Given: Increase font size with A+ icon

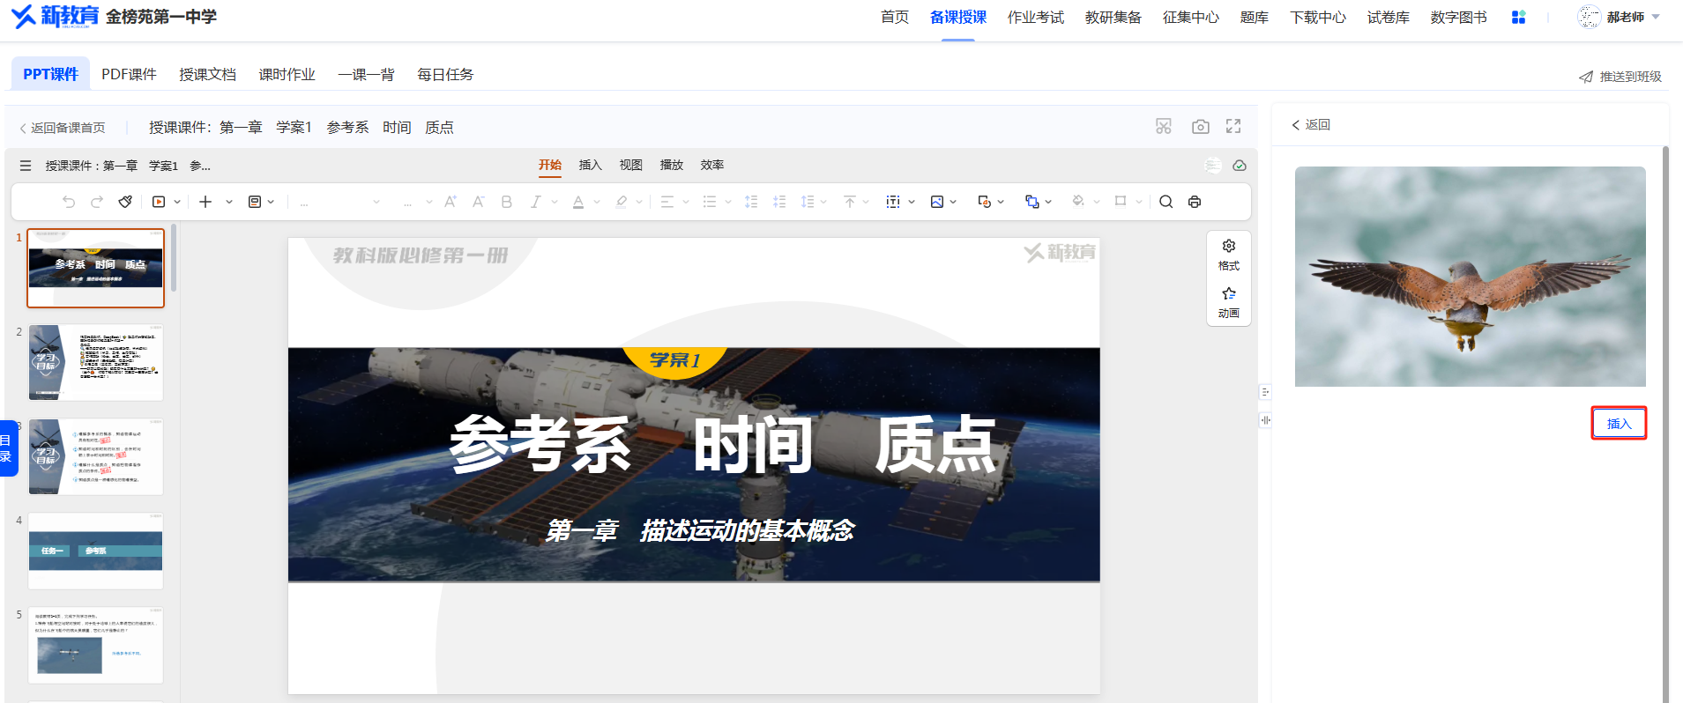Looking at the screenshot, I should [x=451, y=202].
